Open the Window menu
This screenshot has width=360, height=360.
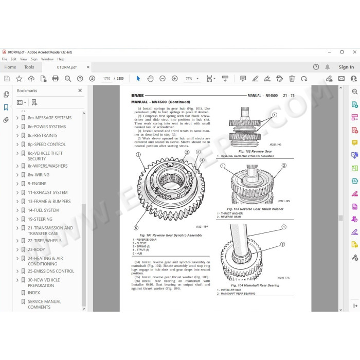click(47, 59)
